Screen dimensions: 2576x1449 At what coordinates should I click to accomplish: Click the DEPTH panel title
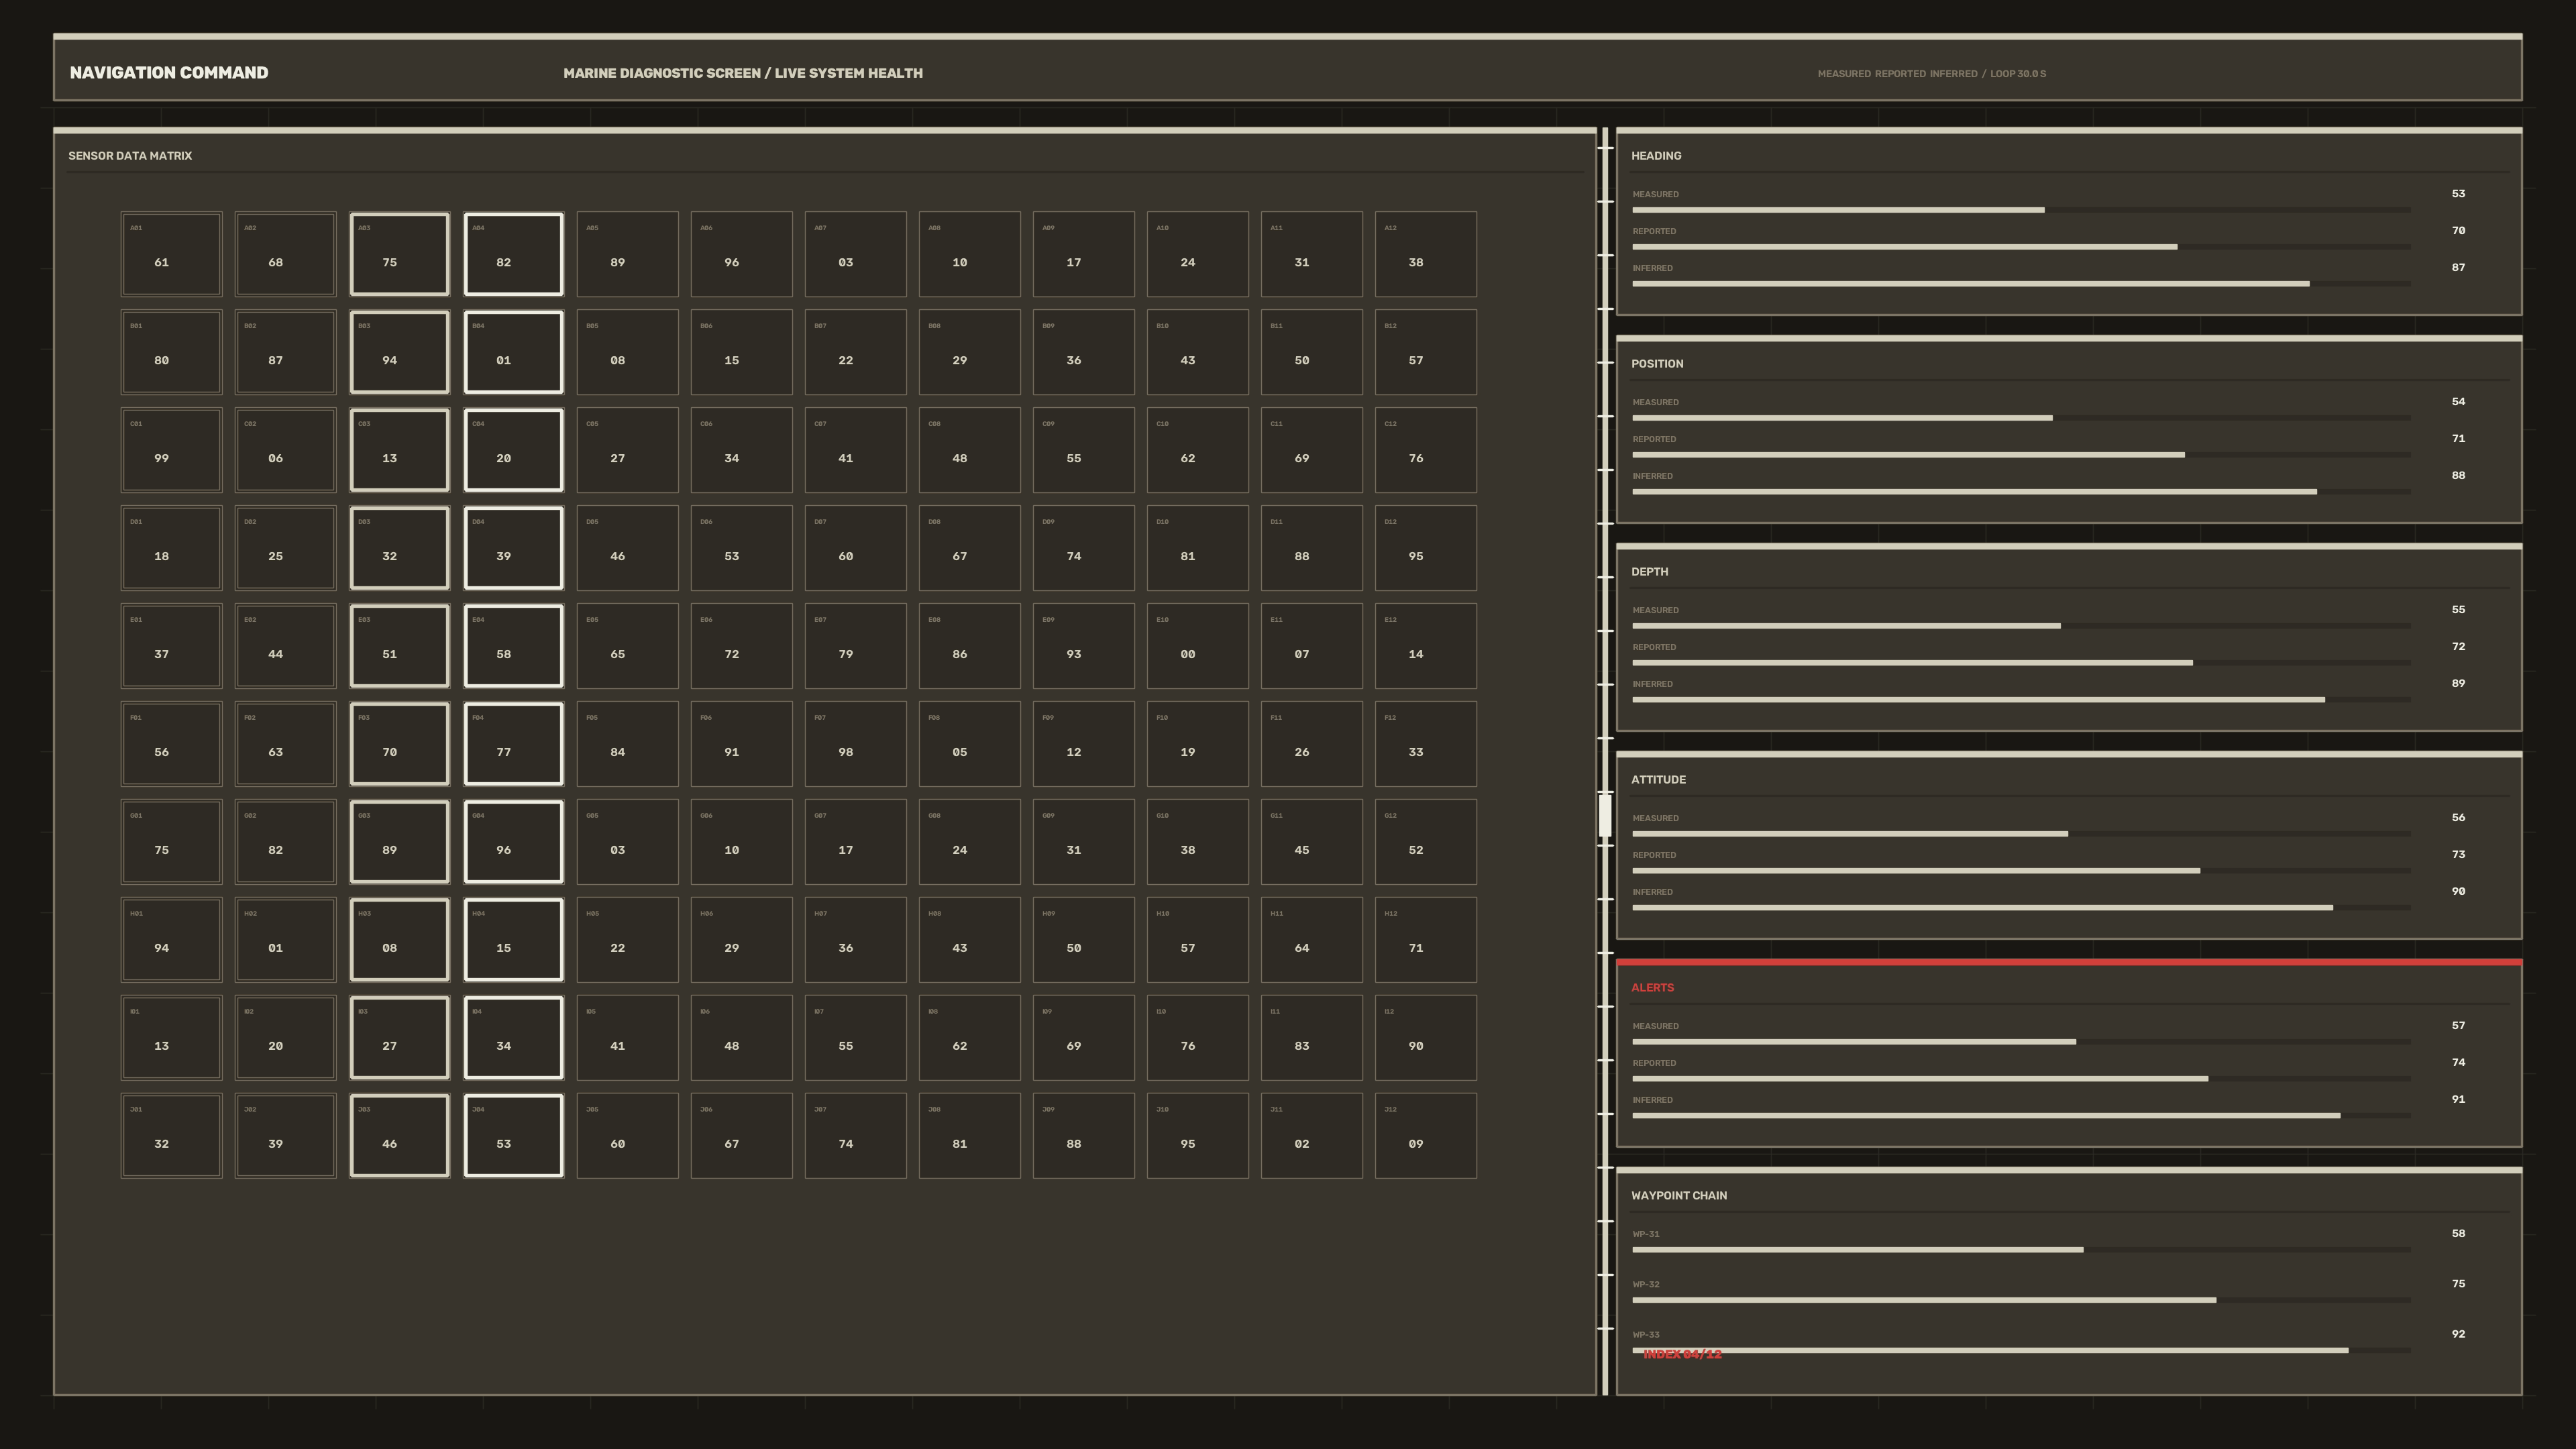tap(1649, 572)
